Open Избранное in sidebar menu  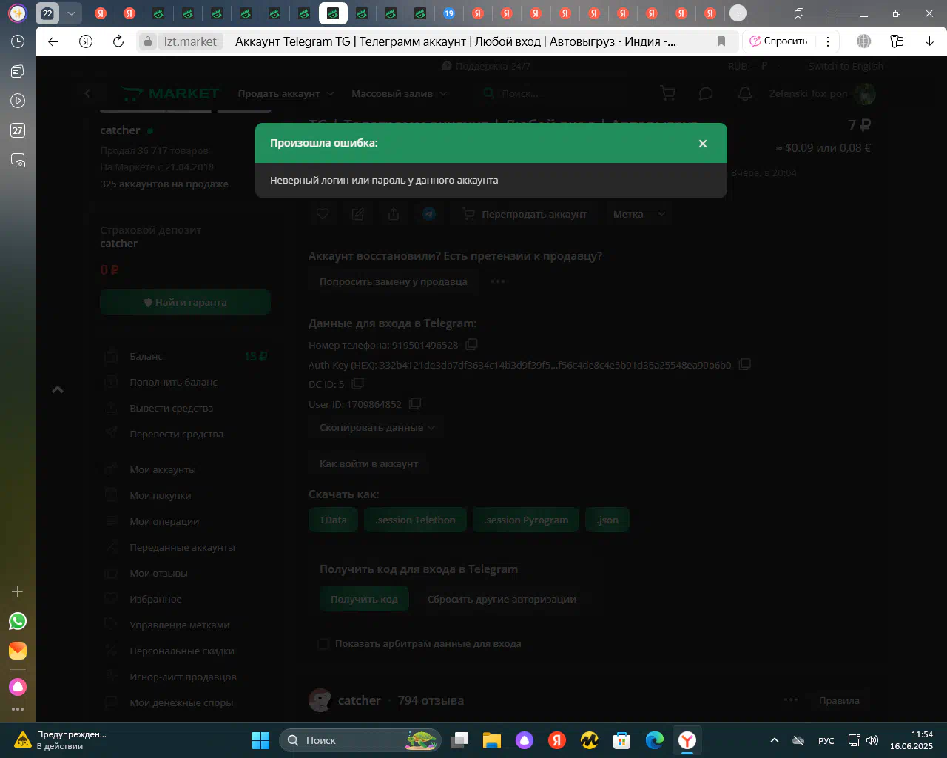coord(155,599)
